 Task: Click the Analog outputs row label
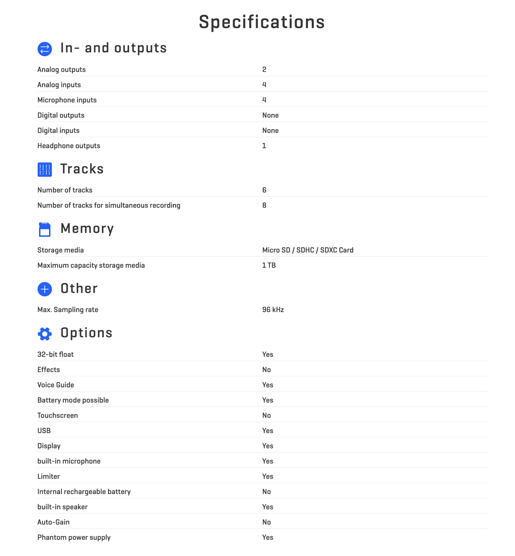point(61,70)
